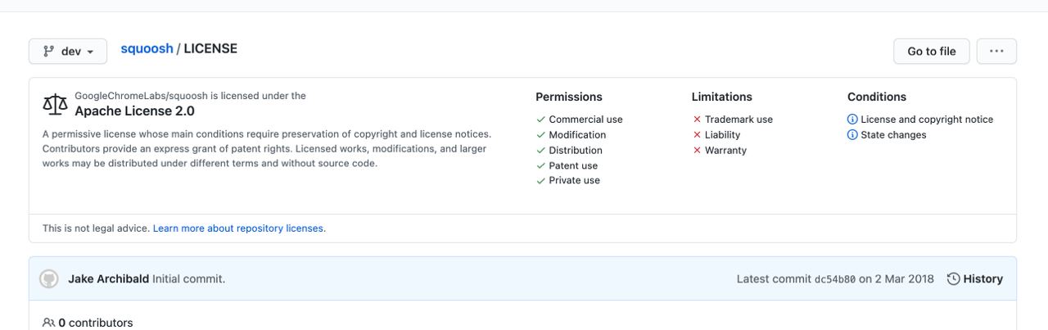Click the contributors people icon
The height and width of the screenshot is (330, 1048).
click(49, 323)
